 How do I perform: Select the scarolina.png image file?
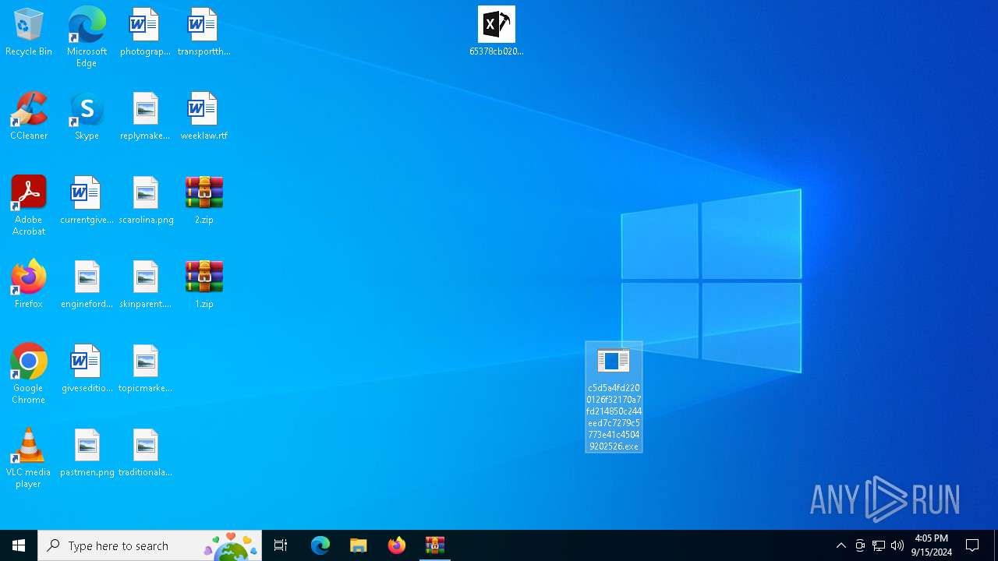coord(145,200)
